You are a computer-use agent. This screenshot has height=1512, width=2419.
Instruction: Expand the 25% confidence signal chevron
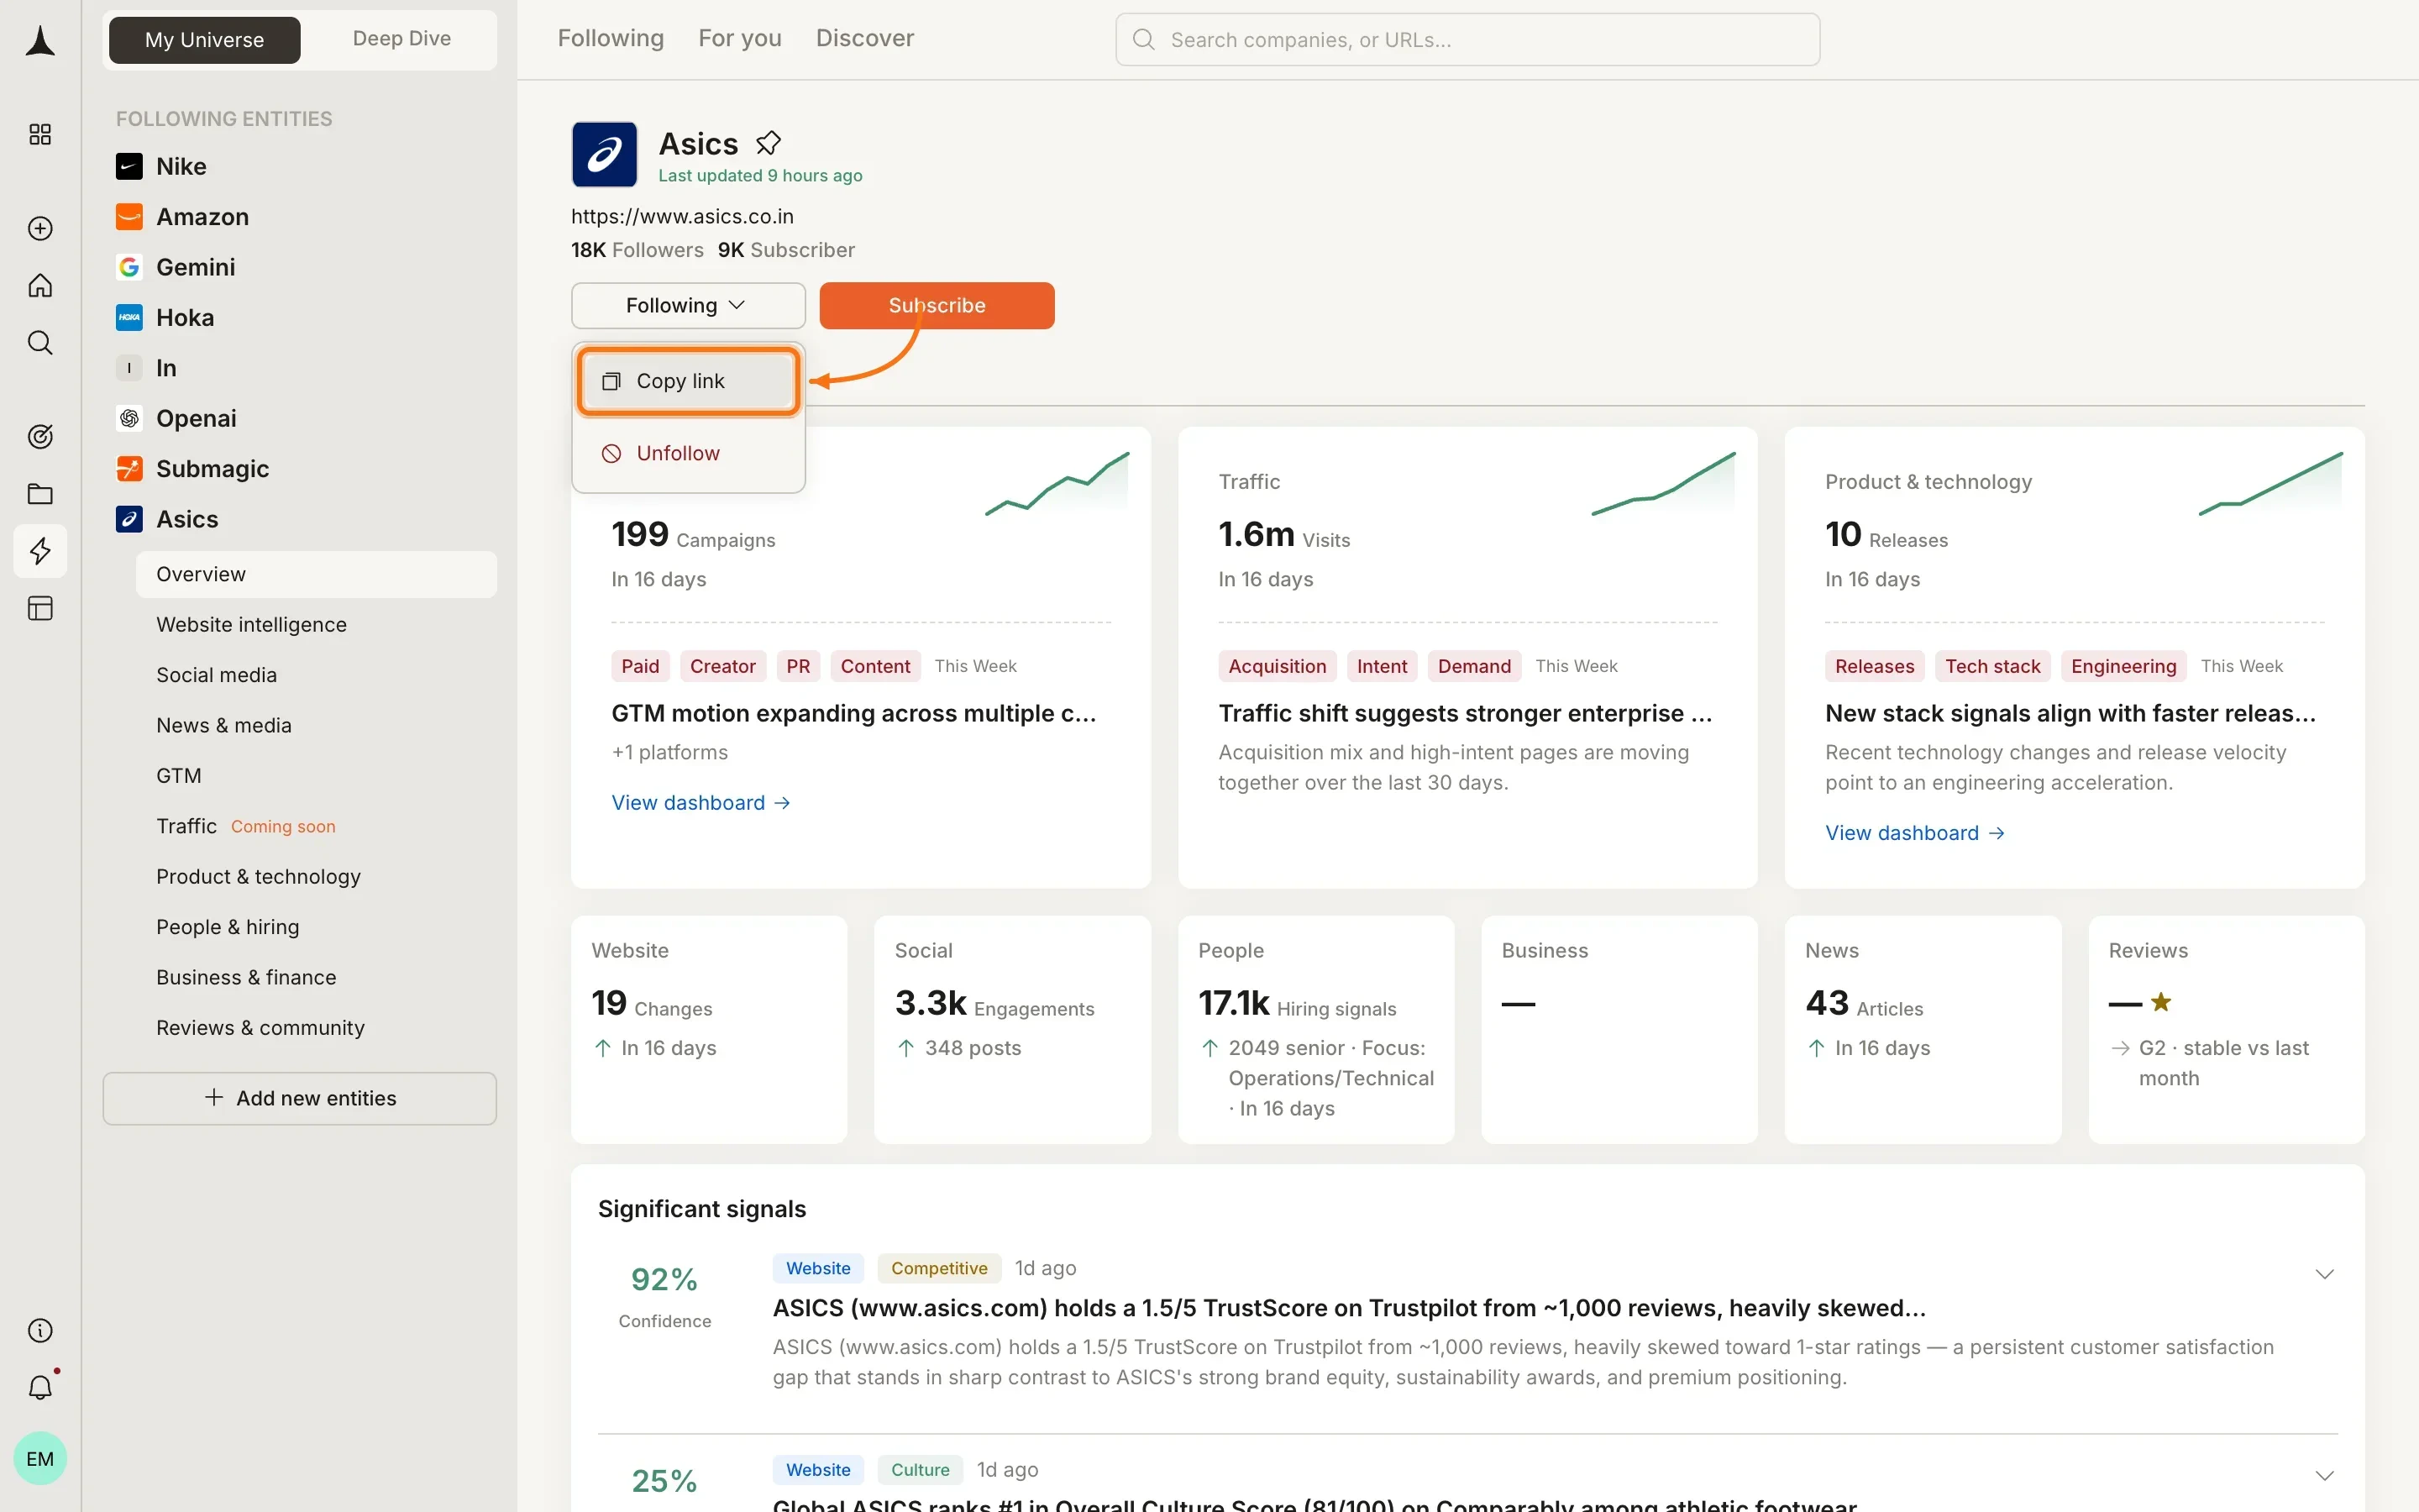point(2324,1476)
